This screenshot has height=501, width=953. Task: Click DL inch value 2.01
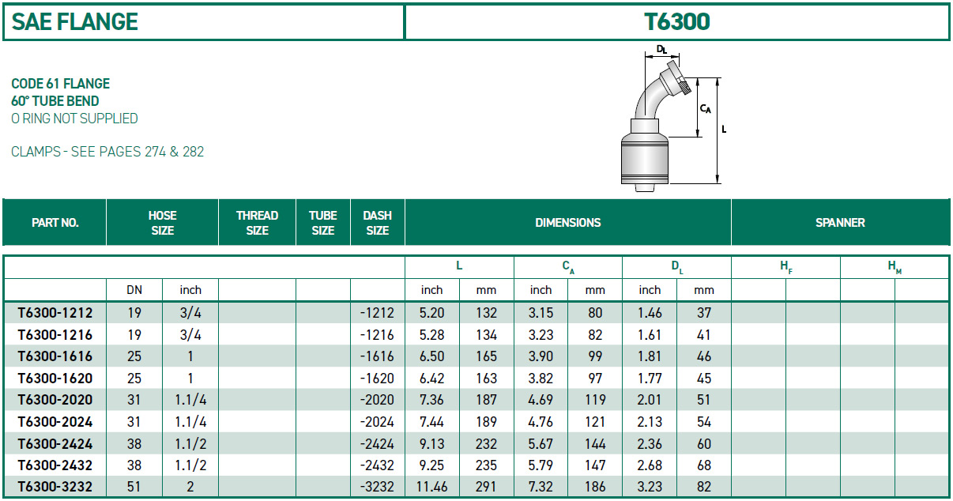650,400
